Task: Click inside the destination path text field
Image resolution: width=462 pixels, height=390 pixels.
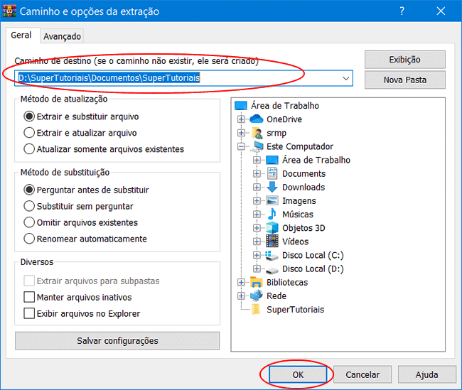Action: [x=178, y=78]
